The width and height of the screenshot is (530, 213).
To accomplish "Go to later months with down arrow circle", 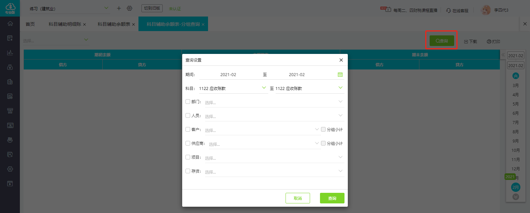I will pos(516,197).
